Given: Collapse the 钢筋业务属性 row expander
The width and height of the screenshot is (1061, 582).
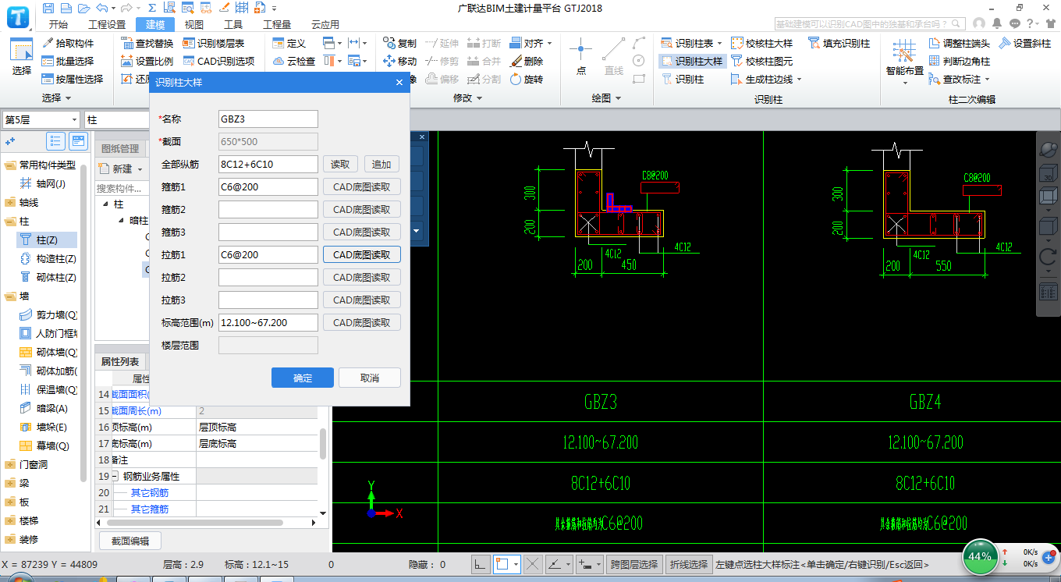Looking at the screenshot, I should pos(115,476).
